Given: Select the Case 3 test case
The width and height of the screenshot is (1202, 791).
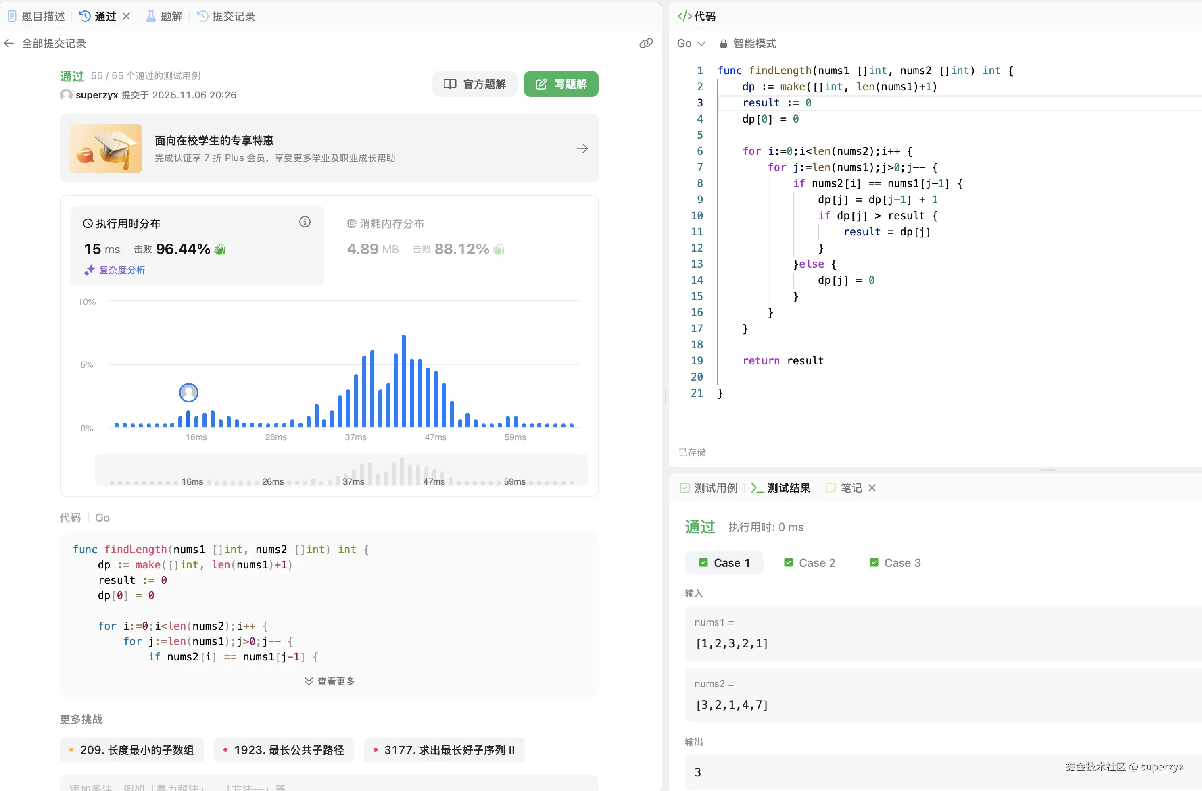Looking at the screenshot, I should pyautogui.click(x=895, y=562).
